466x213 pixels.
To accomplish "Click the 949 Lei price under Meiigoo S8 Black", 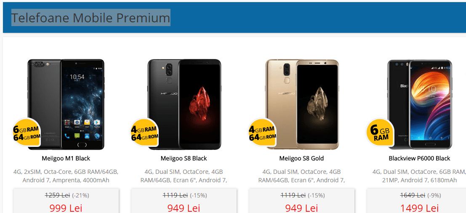I will (184, 208).
